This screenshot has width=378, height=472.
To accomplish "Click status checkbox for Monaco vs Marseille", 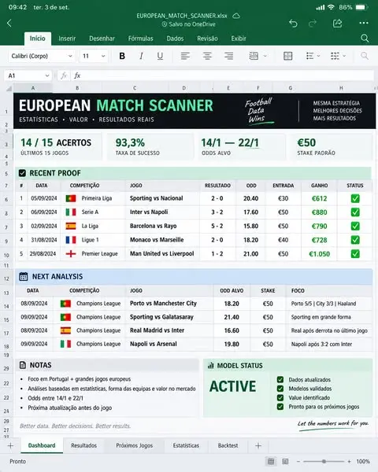I will (355, 240).
